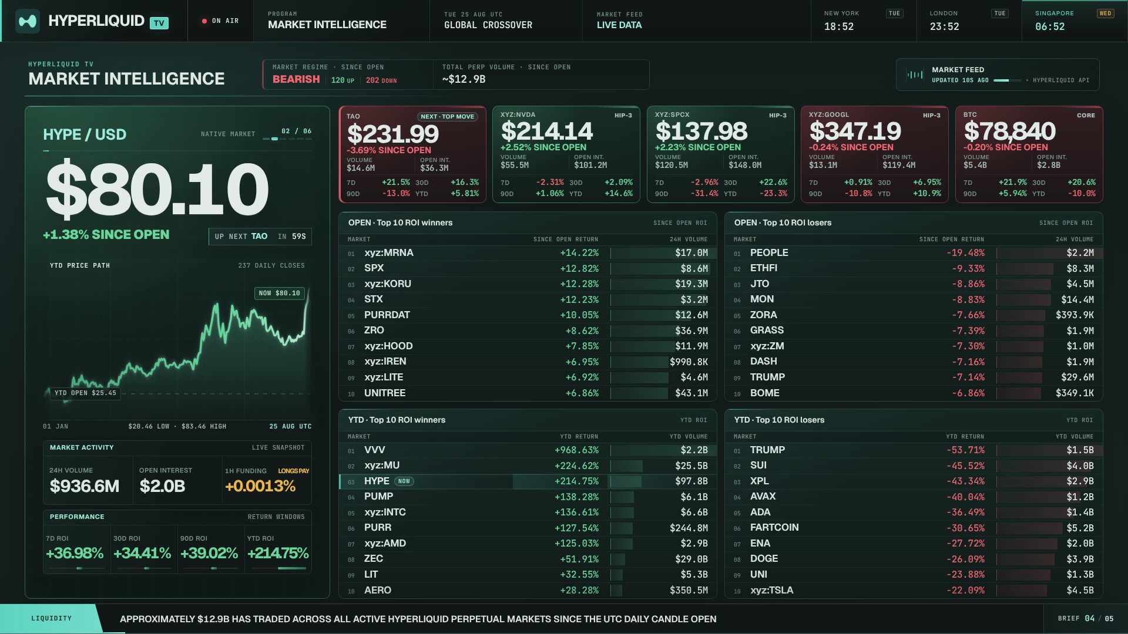
Task: Click the Open Interest $2.0B value
Action: pos(162,486)
